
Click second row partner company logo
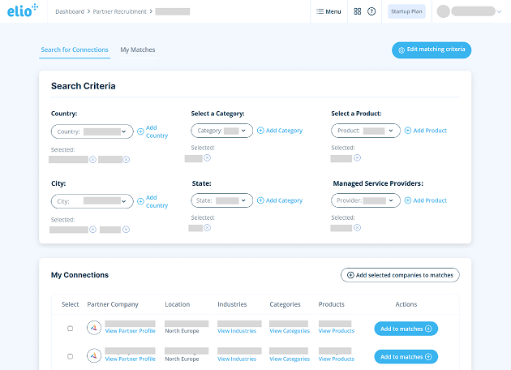click(x=94, y=355)
